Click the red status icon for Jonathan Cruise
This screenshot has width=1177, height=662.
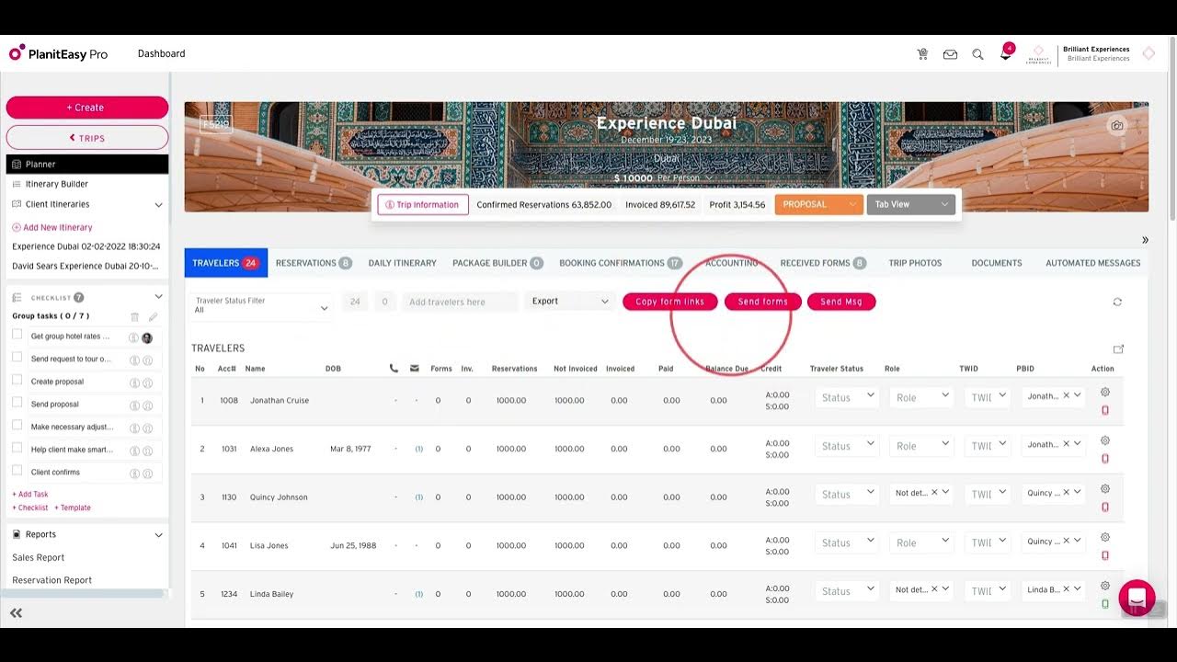(x=1105, y=410)
